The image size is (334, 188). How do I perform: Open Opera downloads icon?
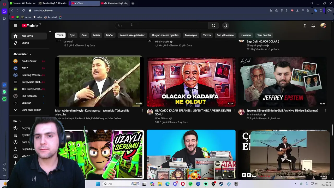[x=297, y=10]
